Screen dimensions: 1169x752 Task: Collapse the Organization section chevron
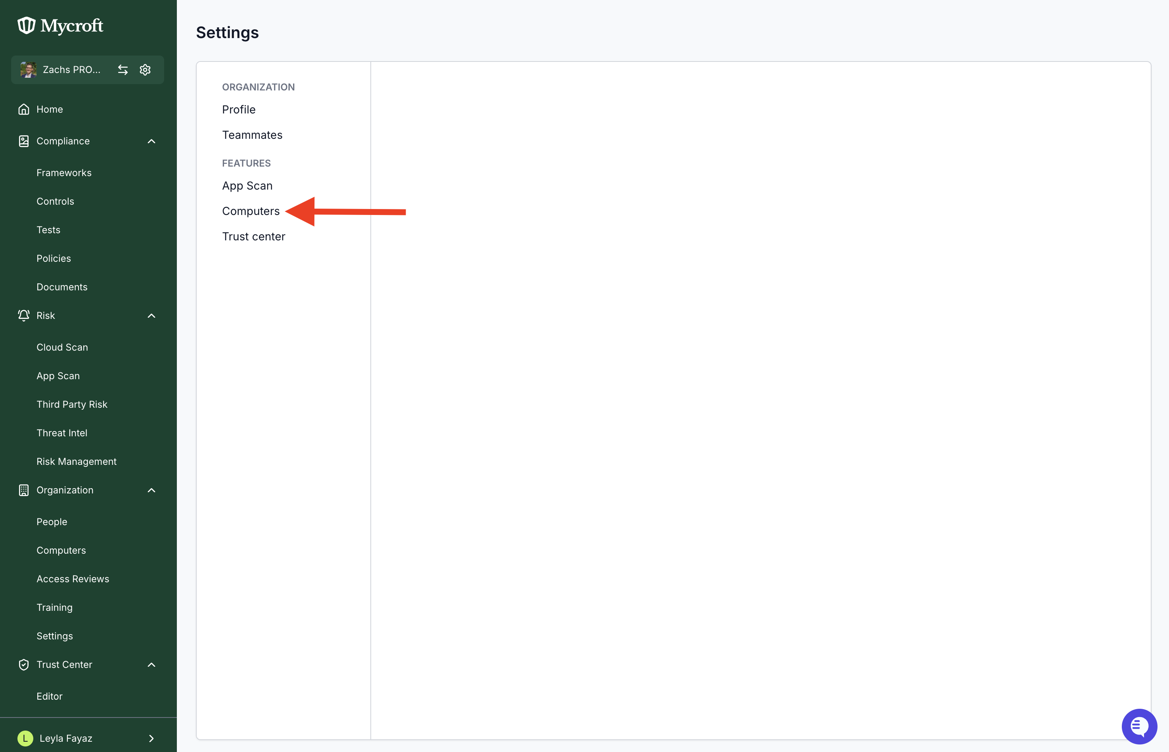point(151,490)
